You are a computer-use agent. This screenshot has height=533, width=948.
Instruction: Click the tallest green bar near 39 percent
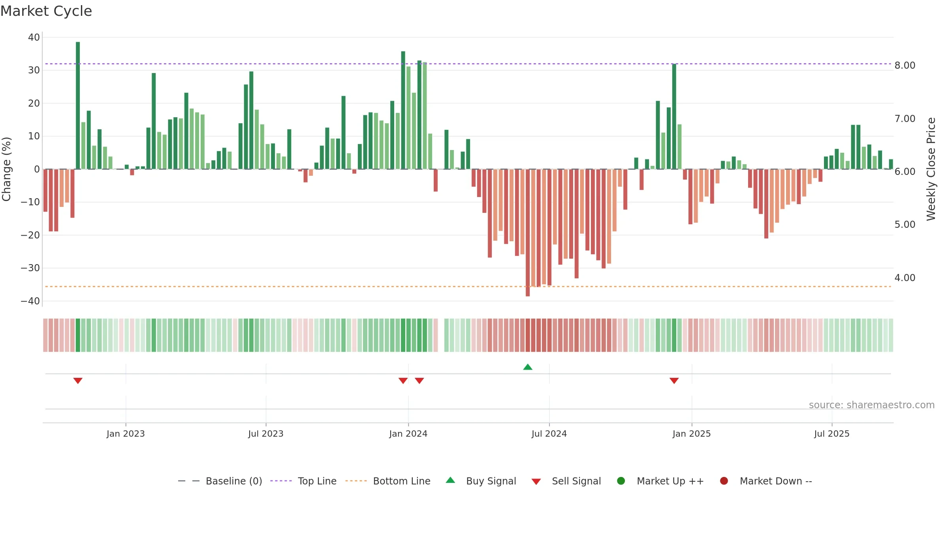78,105
